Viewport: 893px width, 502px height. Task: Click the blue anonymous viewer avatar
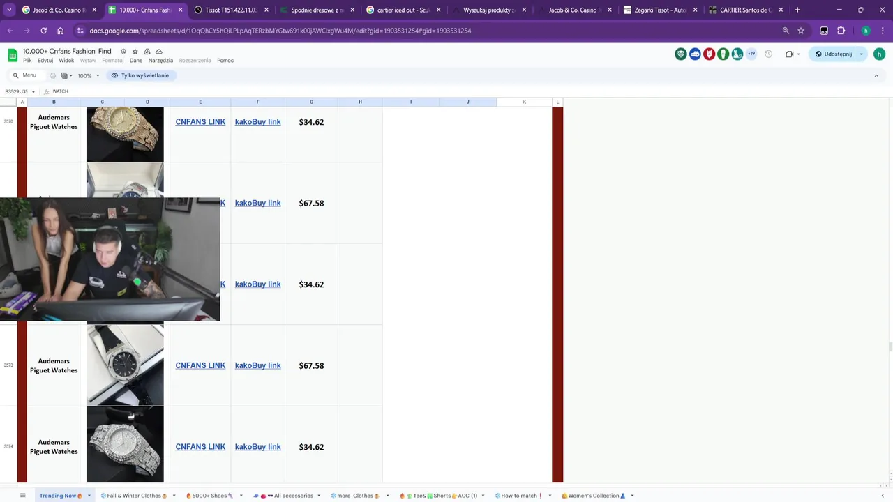pos(695,54)
